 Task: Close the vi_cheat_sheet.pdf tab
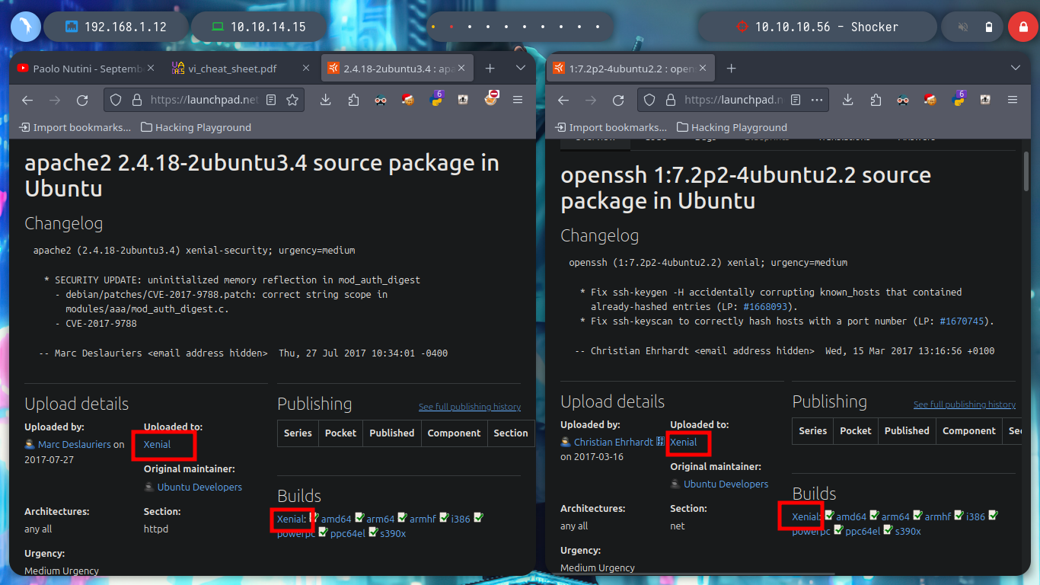[x=307, y=69]
